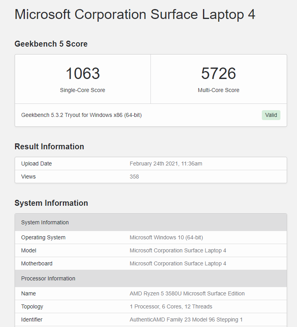Click the Topology value 1 Processor, 6 Cores
The width and height of the screenshot is (297, 327).
[x=171, y=306]
